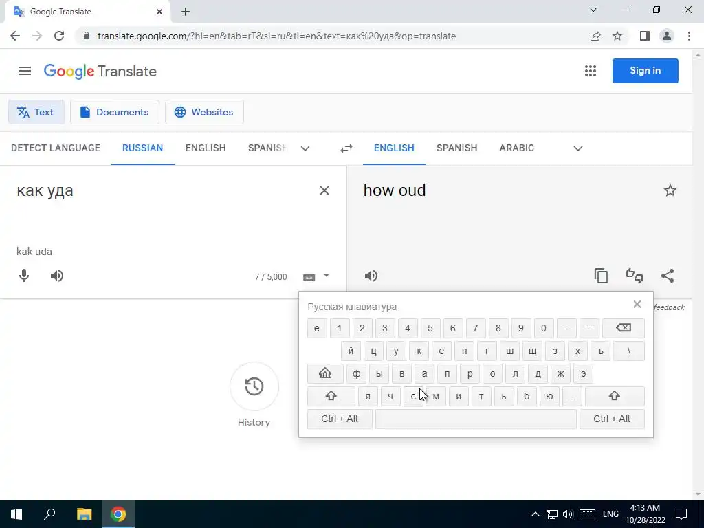Open input tools dropdown arrow
This screenshot has height=528, width=704.
[x=327, y=276]
